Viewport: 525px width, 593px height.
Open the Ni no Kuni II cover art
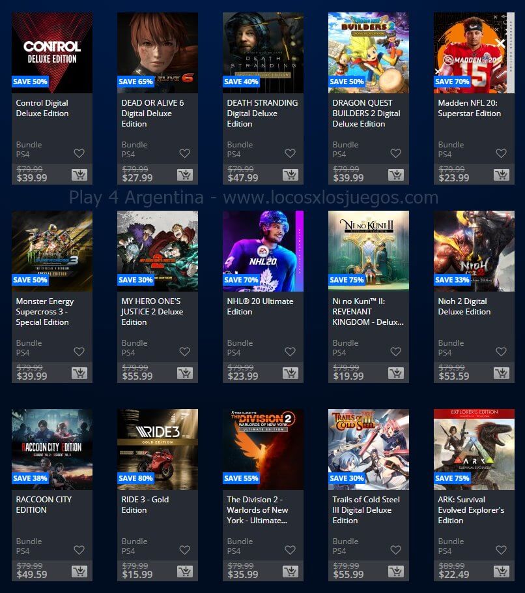coord(369,251)
